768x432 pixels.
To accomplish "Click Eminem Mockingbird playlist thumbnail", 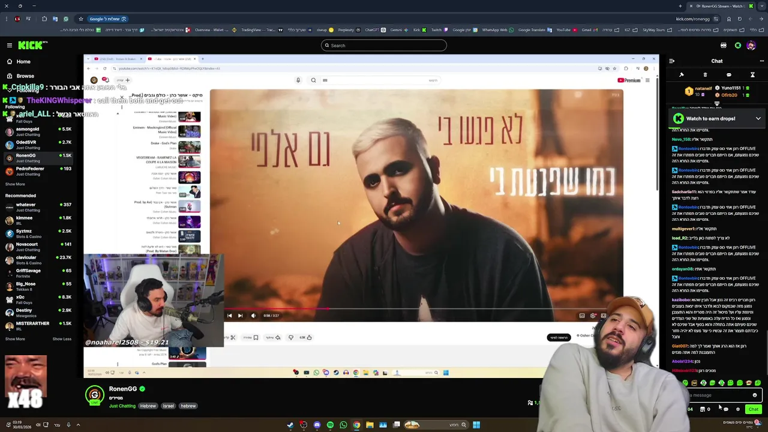I will click(189, 131).
